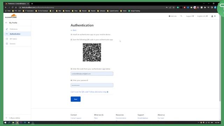Click the password key icon in address bar
224x126 pixels.
click(167, 7)
